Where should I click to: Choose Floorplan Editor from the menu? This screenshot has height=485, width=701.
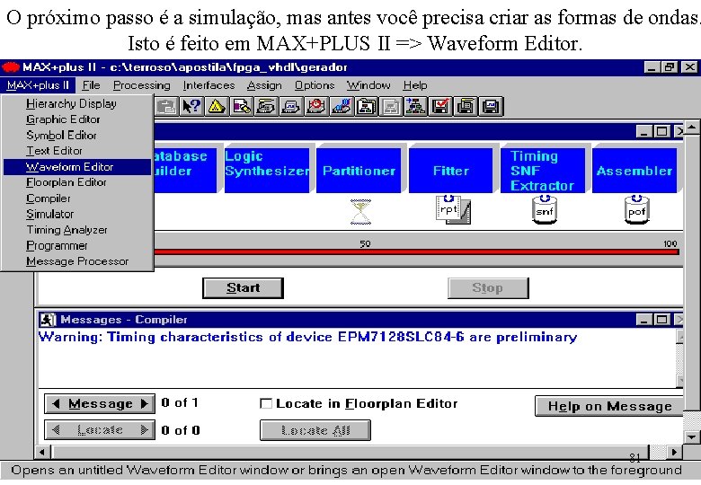pos(77,182)
